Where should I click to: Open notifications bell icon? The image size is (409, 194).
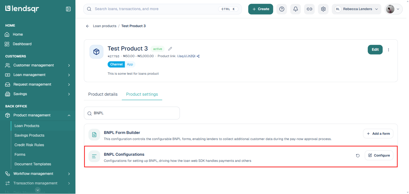pos(295,9)
